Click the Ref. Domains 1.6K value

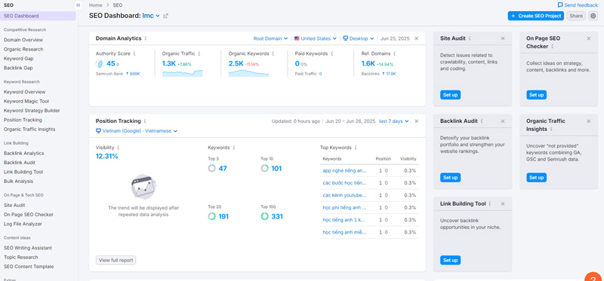[x=368, y=64]
